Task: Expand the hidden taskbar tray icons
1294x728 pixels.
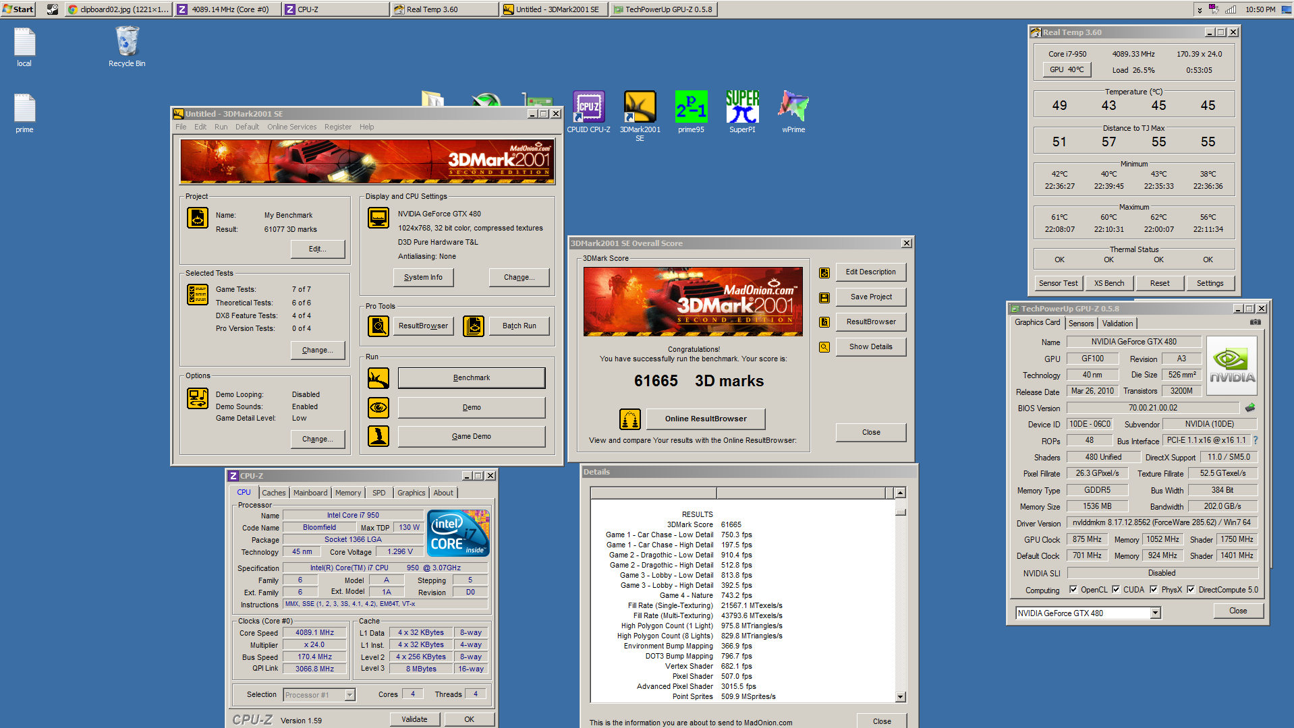Action: (x=1200, y=9)
